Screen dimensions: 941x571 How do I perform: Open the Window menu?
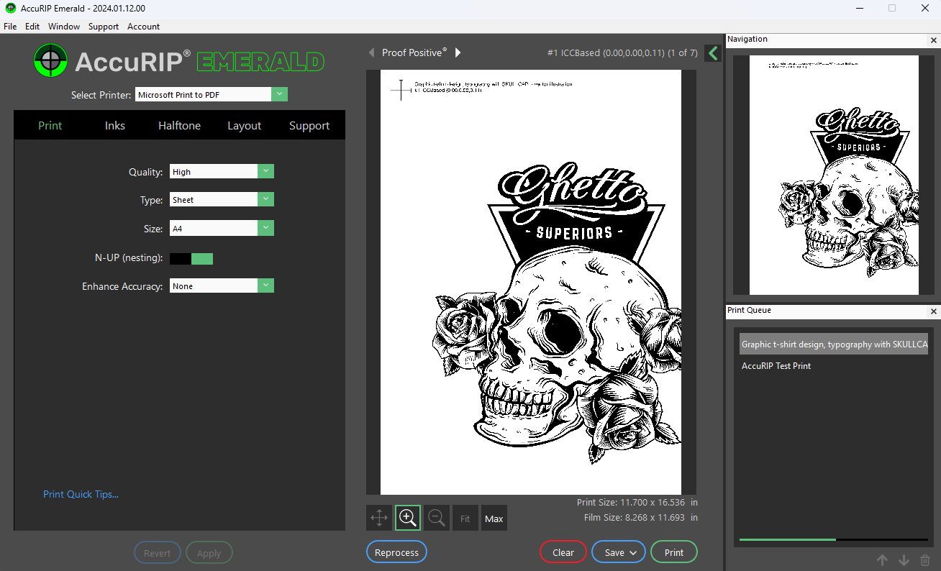coord(64,27)
